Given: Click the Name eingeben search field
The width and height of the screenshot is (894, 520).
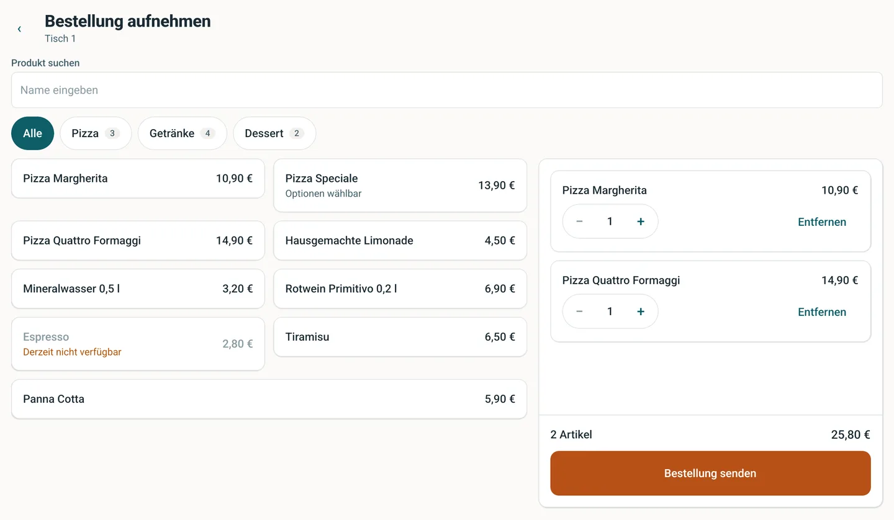Looking at the screenshot, I should click(x=446, y=90).
